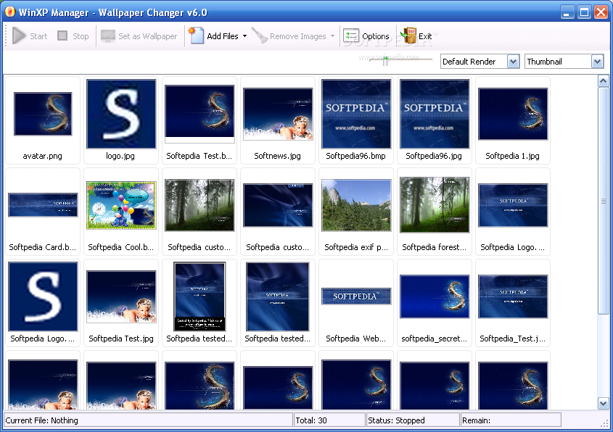The image size is (613, 432).
Task: Click the scroll up arrow
Action: click(603, 81)
